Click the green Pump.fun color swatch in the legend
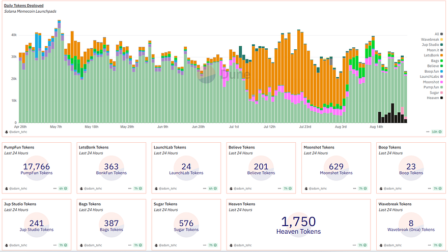The width and height of the screenshot is (448, 252). 442,87
